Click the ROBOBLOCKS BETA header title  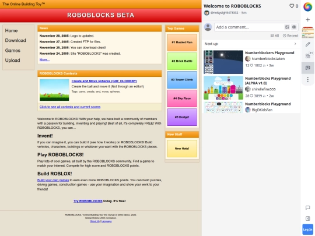tap(101, 15)
